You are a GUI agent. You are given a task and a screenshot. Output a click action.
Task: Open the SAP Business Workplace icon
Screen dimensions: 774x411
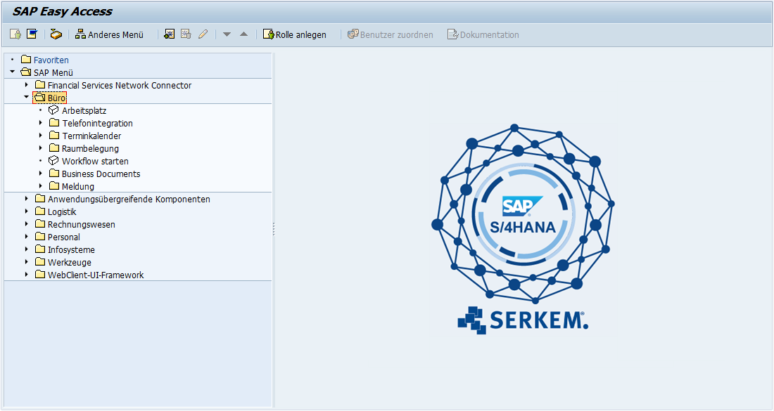pos(56,34)
